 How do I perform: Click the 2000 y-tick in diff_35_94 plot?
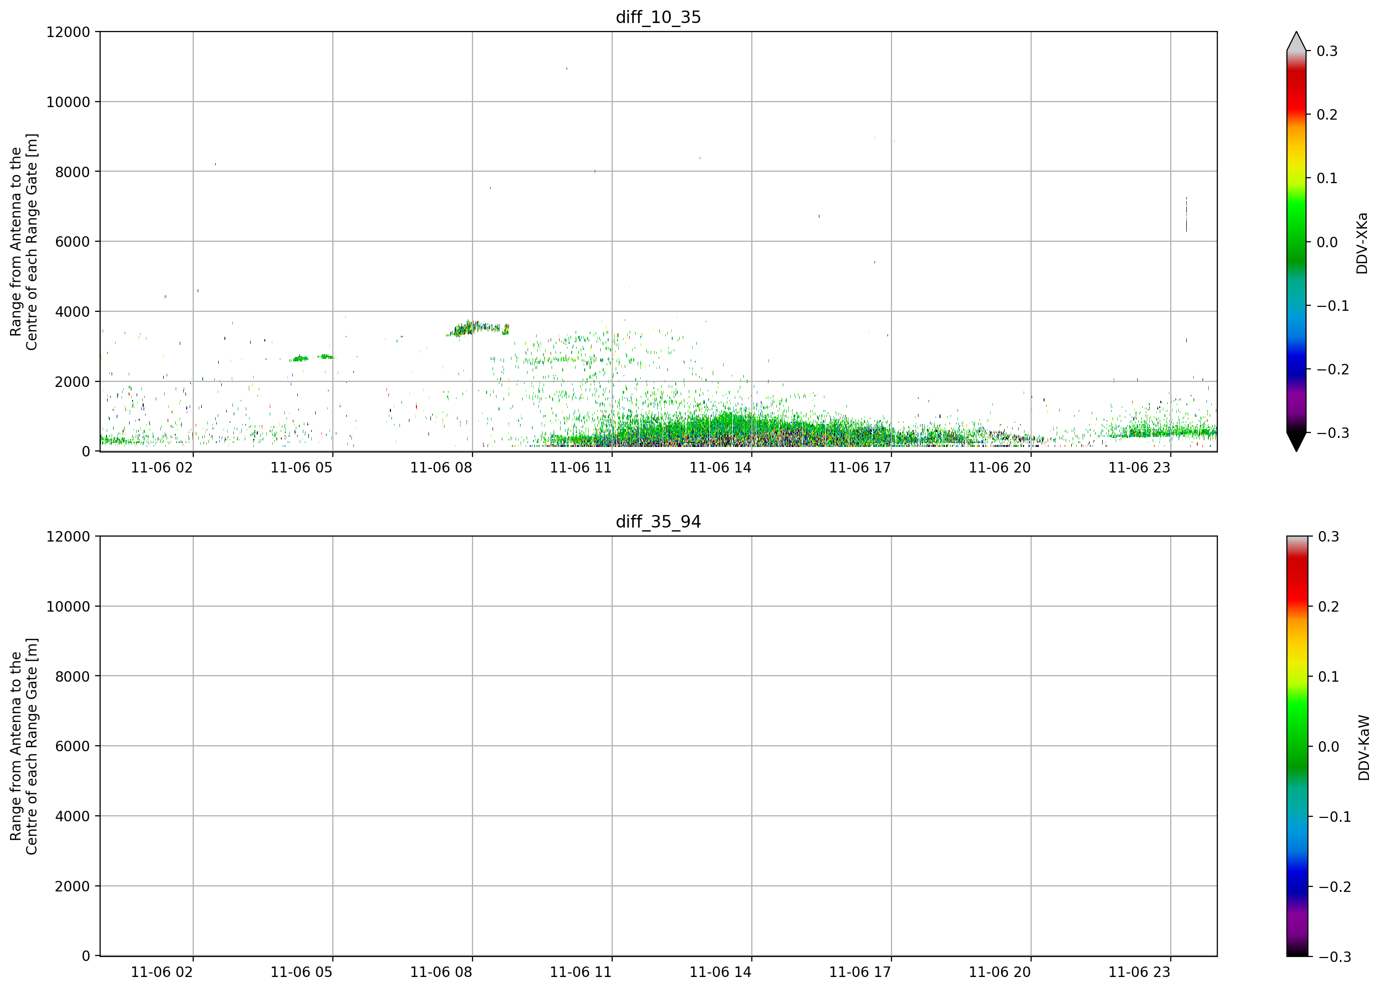(73, 886)
